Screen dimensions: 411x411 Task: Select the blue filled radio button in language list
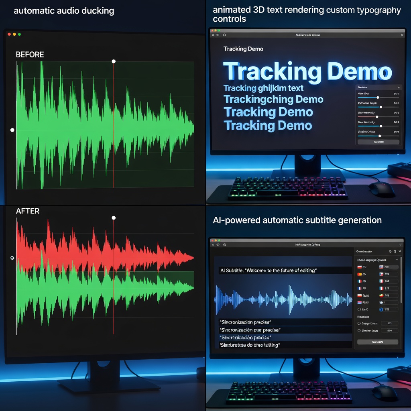click(381, 309)
